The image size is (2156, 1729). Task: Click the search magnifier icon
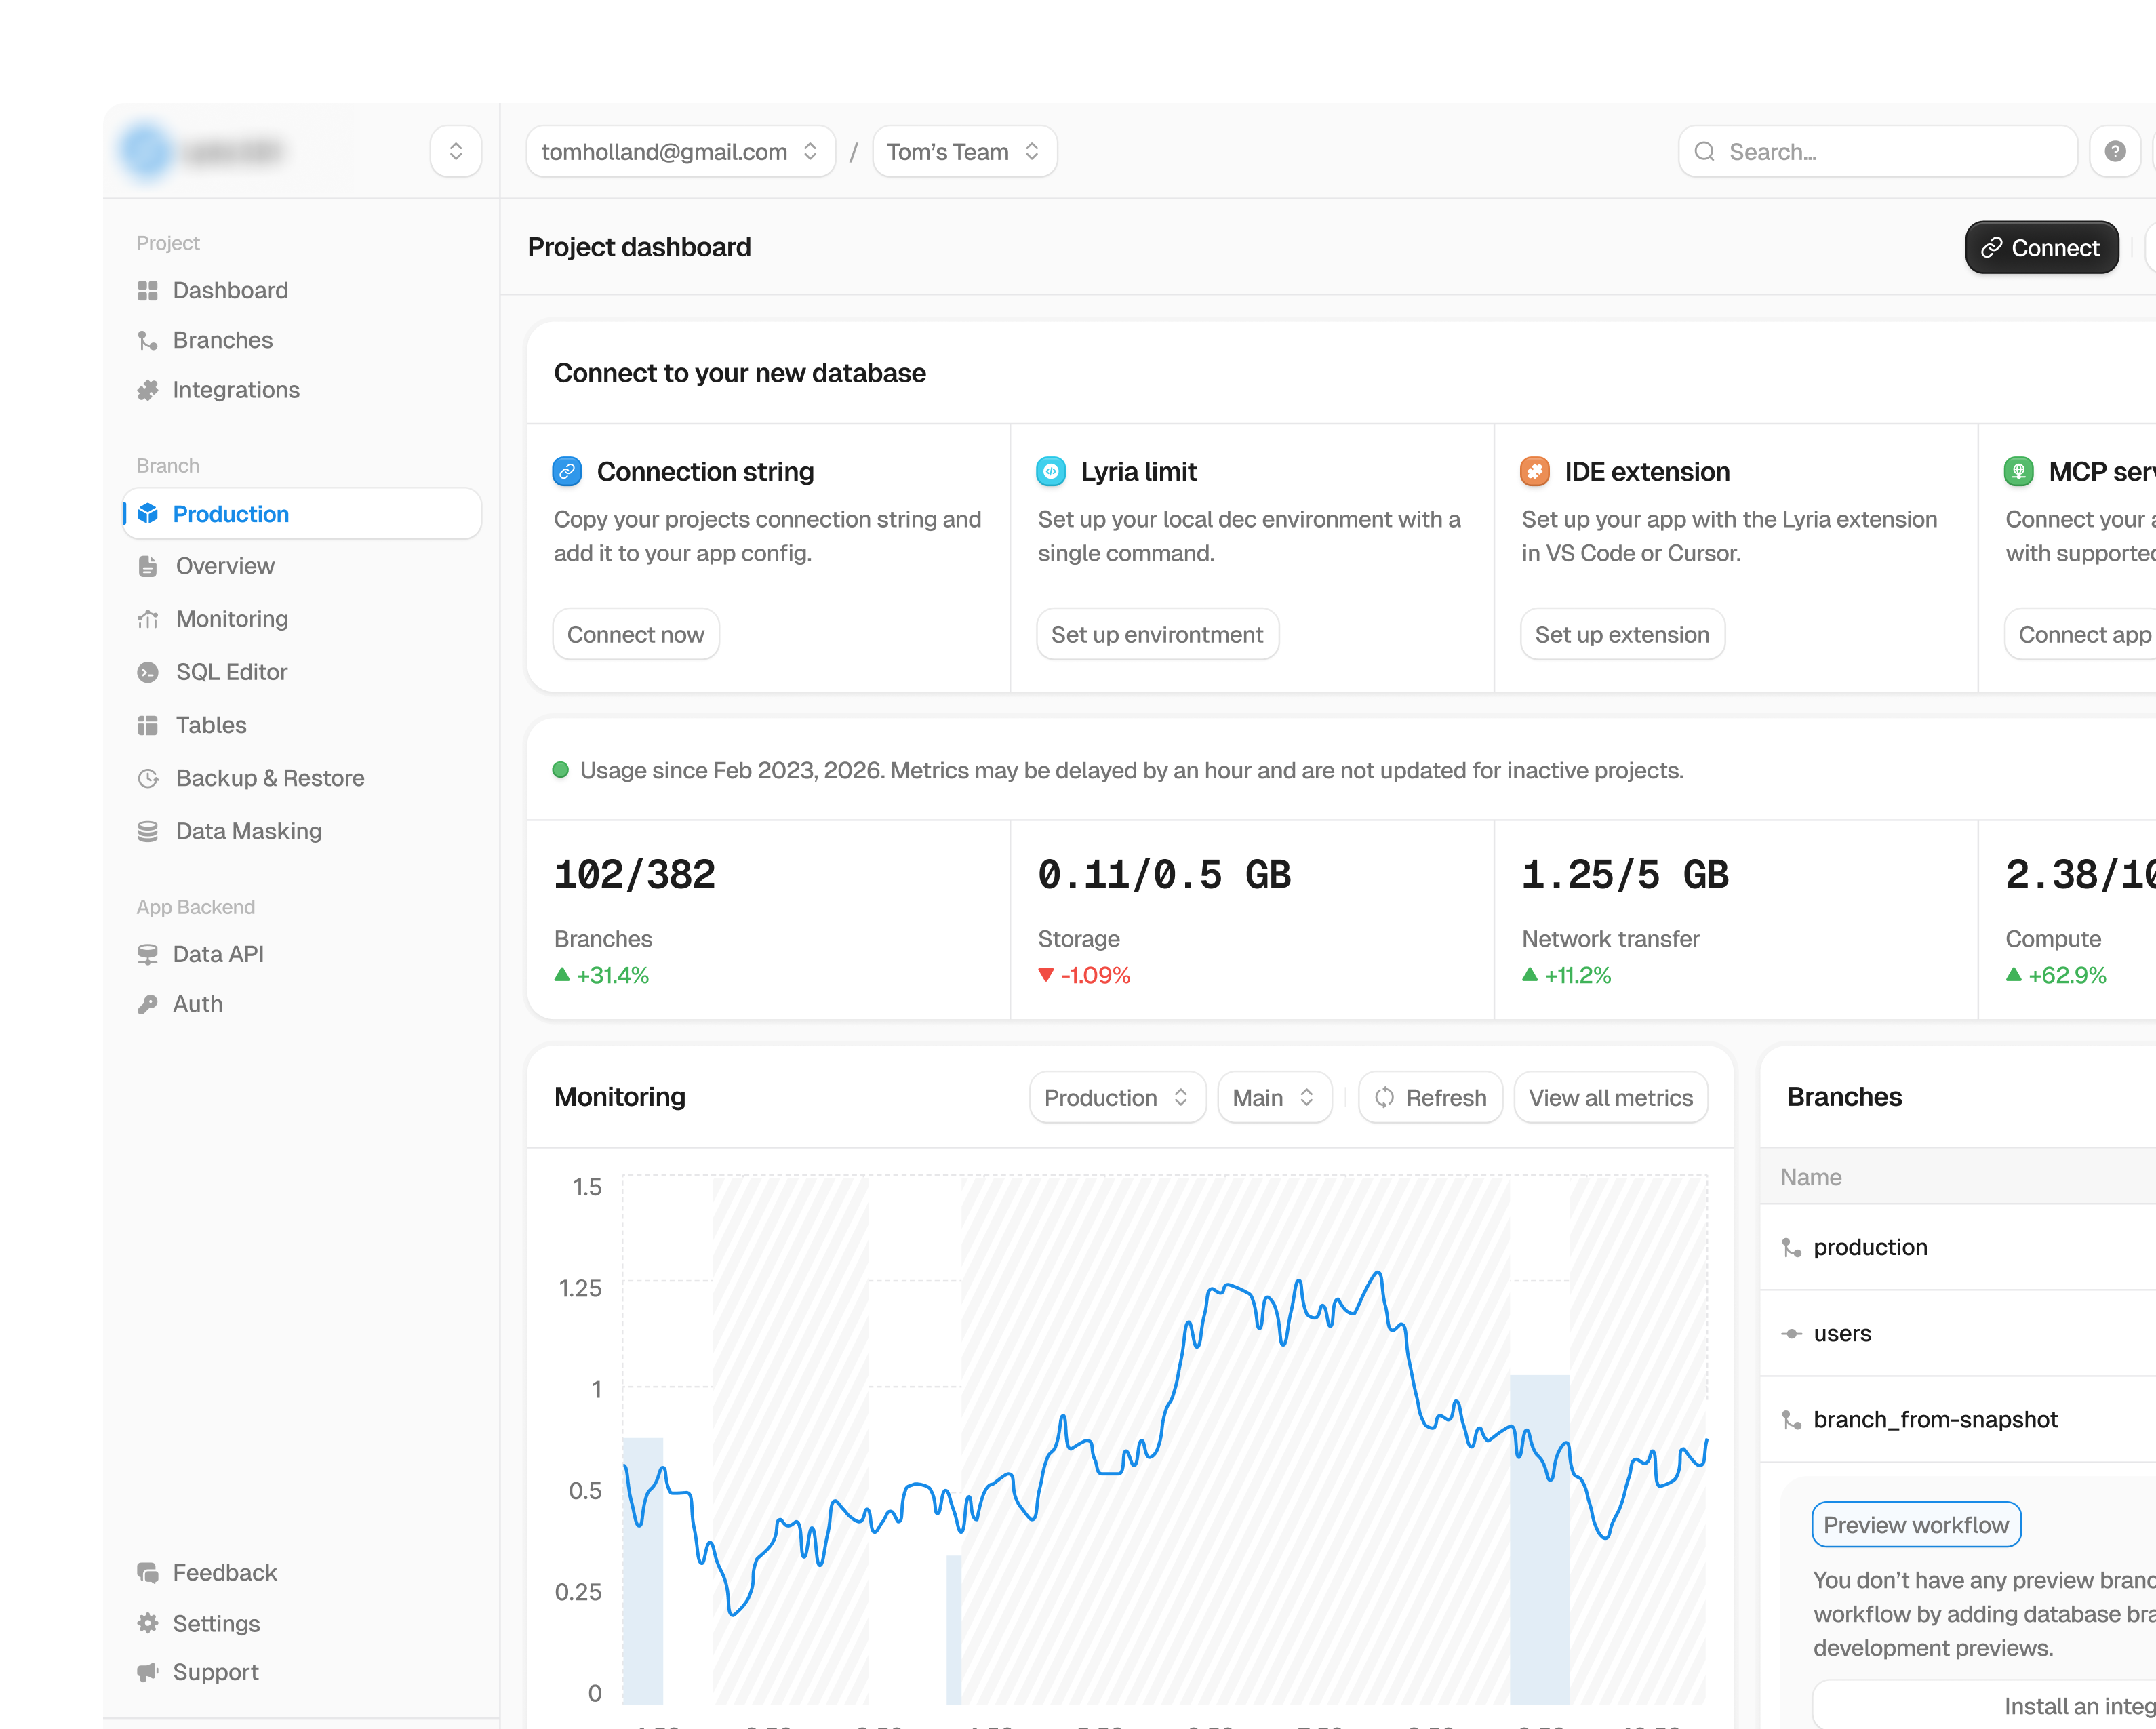click(1705, 151)
